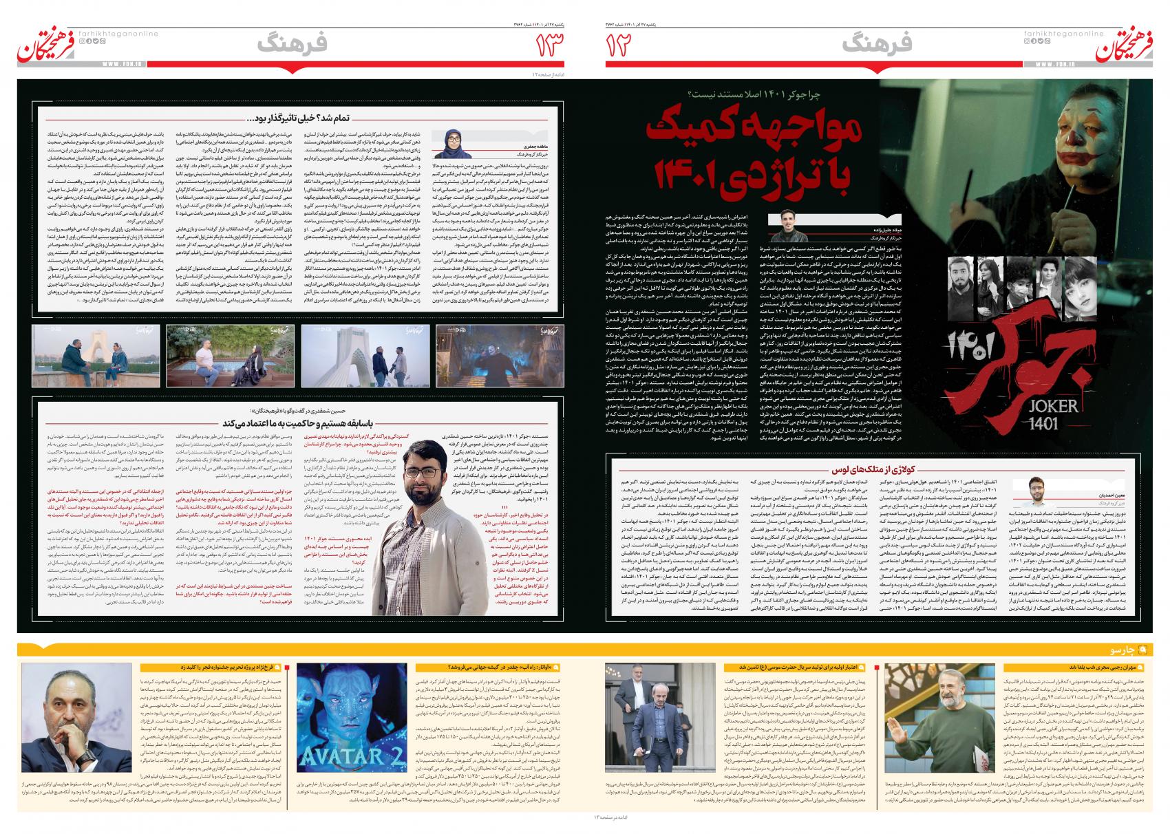Open the www.fdn.ir link on page 13
This screenshot has width=1170, height=834.
(119, 63)
